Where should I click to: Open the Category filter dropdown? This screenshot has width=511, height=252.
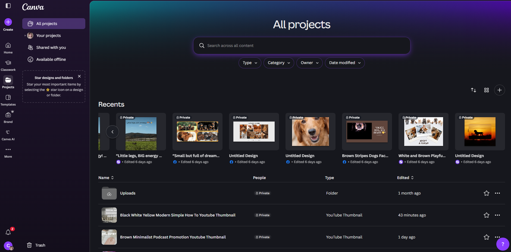pos(279,63)
